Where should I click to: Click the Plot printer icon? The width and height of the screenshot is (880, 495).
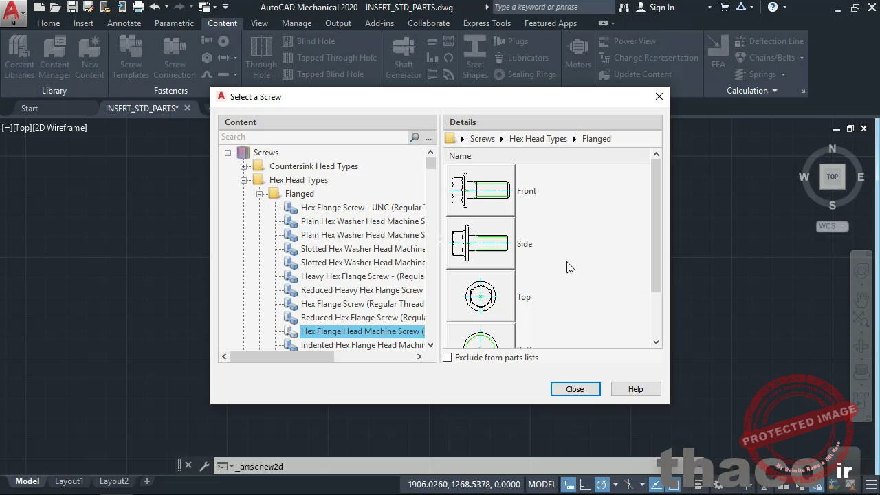pyautogui.click(x=138, y=8)
